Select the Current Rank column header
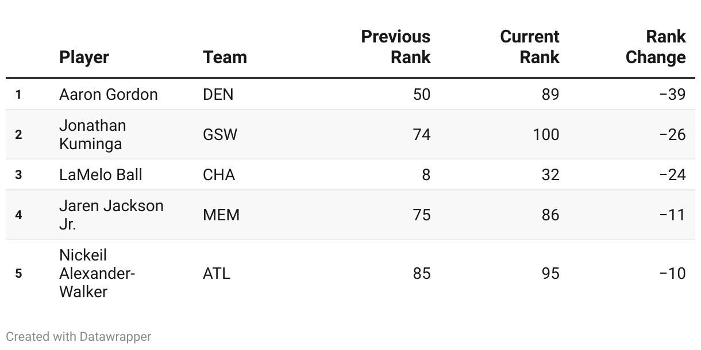 tap(530, 47)
